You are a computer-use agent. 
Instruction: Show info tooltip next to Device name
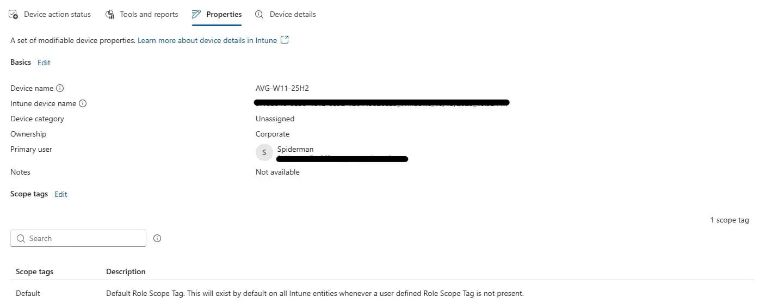[60, 88]
